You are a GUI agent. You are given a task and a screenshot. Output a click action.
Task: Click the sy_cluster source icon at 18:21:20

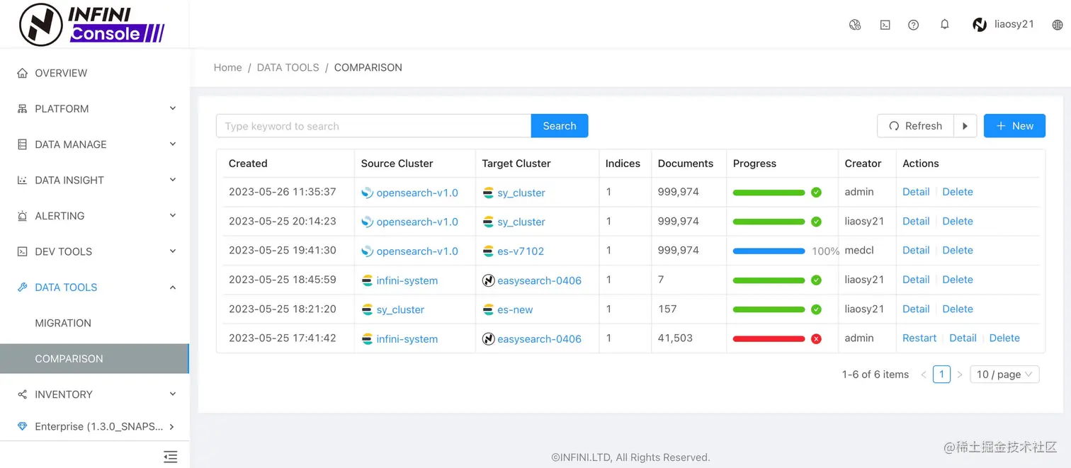pos(367,310)
